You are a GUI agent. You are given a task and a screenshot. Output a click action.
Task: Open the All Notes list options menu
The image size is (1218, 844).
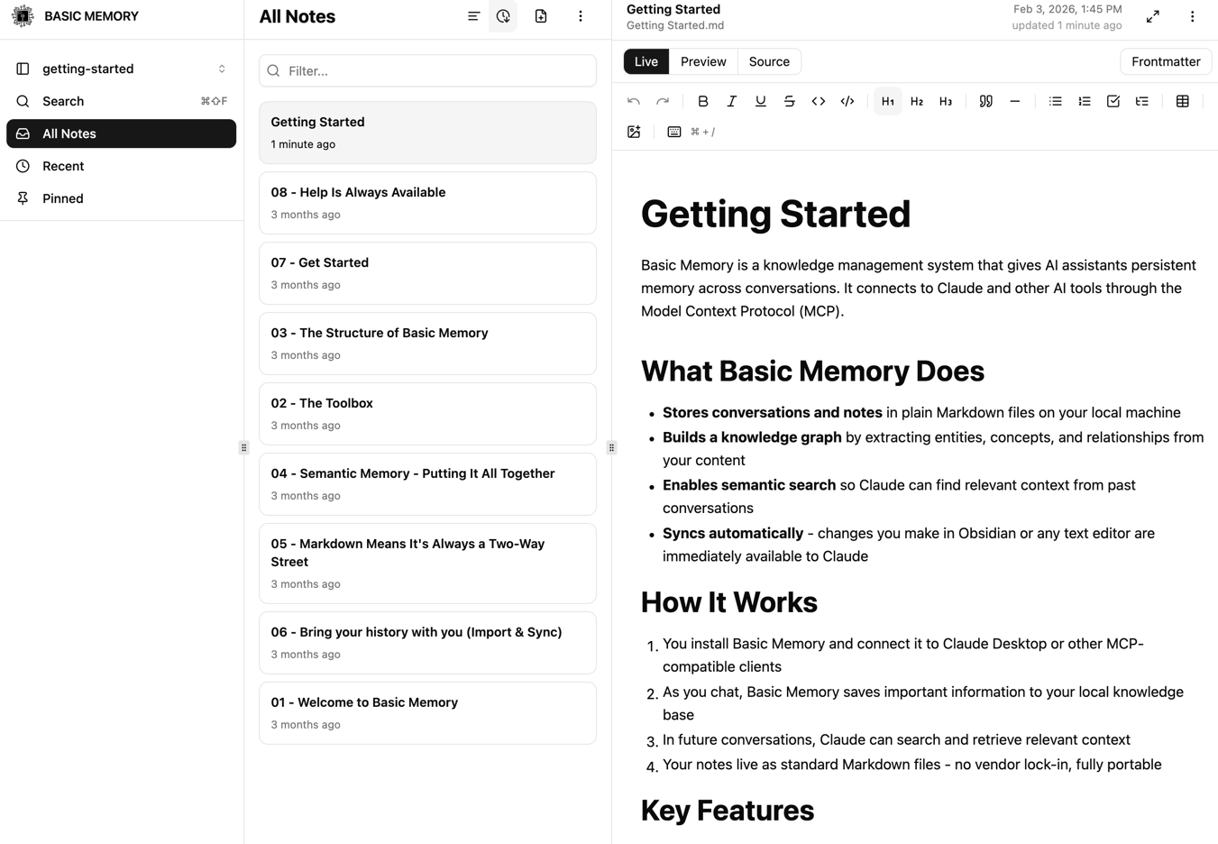(x=581, y=16)
